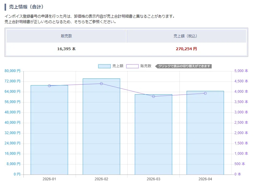Click the 16,395 本 sales count value

click(x=66, y=49)
